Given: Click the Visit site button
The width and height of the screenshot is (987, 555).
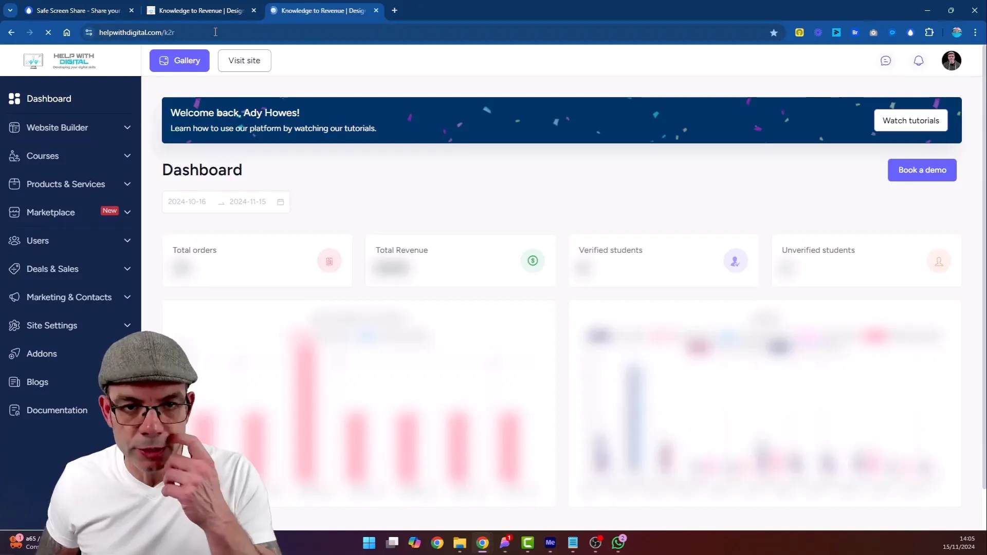Looking at the screenshot, I should [x=244, y=60].
